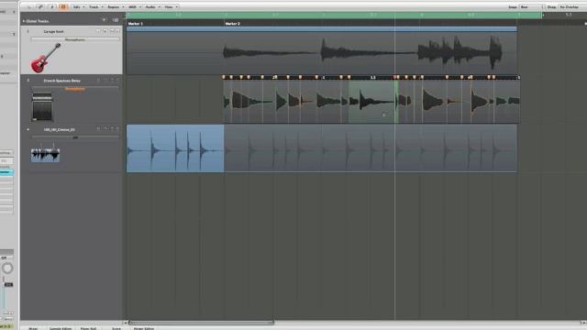Collapse the drum loop track disclosure triangle
The width and height of the screenshot is (587, 330).
28,129
